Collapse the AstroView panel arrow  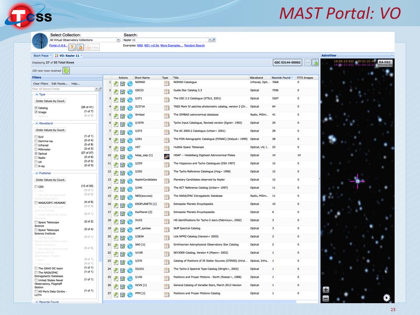pos(392,56)
